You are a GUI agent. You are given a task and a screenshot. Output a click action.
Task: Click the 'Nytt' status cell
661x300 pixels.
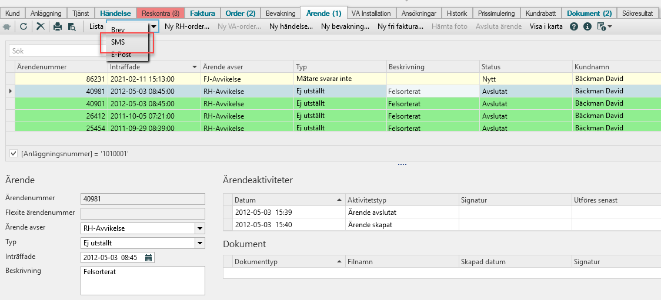coord(526,79)
